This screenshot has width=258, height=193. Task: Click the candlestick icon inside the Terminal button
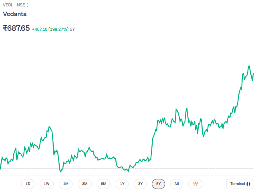(x=249, y=184)
